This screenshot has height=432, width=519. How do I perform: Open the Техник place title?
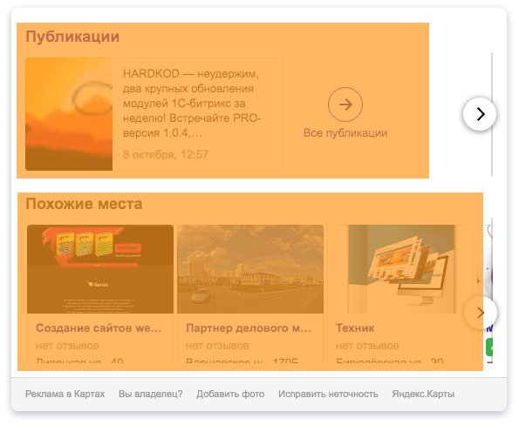[x=355, y=327]
